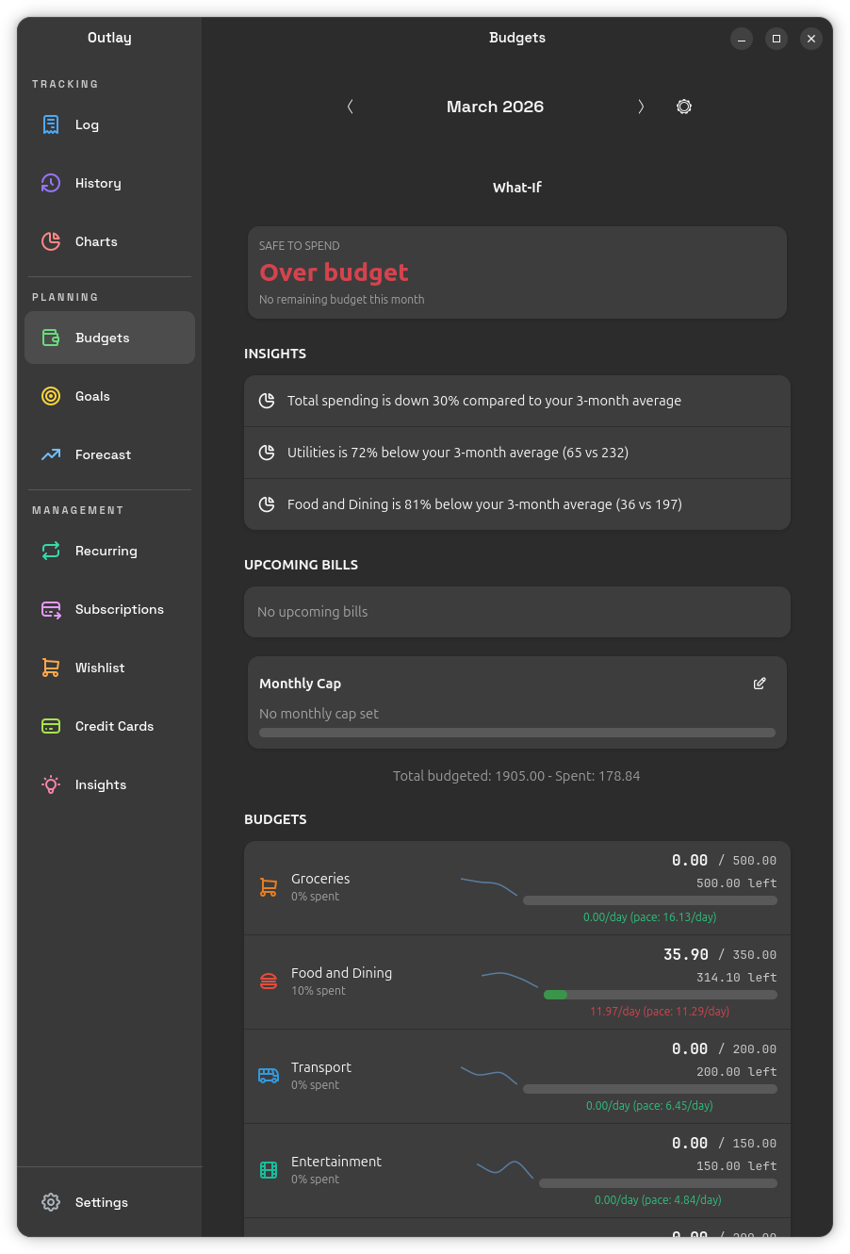The width and height of the screenshot is (850, 1254).
Task: Click the settings cog beside March 2026
Action: click(x=684, y=107)
